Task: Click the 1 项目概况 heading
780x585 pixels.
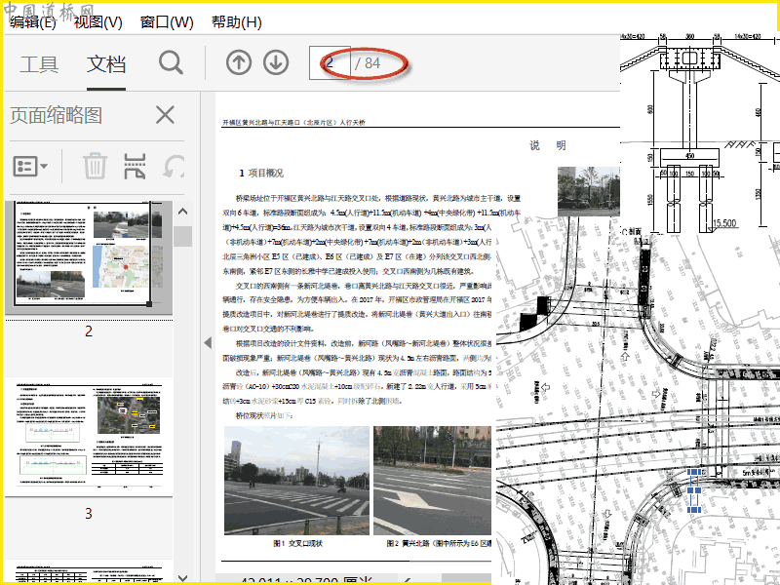Action: (x=261, y=174)
